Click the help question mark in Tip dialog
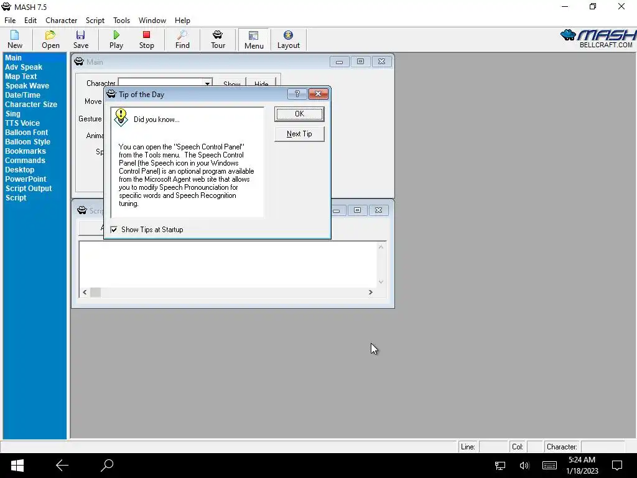The image size is (637, 478). click(297, 94)
